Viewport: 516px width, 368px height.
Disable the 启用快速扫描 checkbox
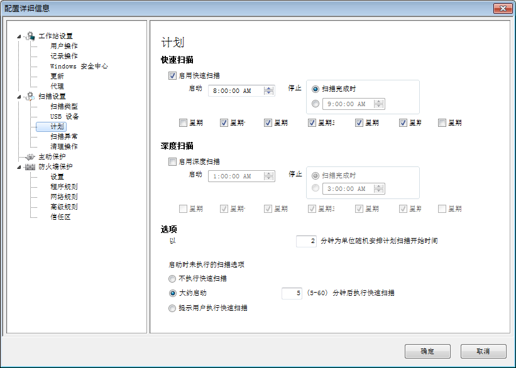[x=172, y=76]
